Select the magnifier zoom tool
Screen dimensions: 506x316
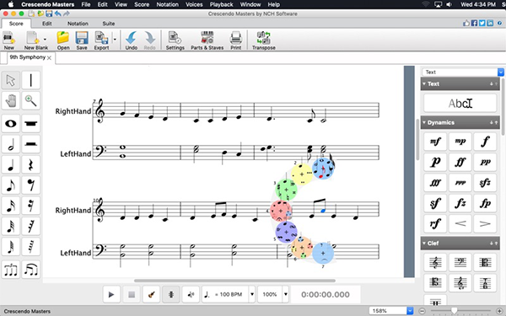pos(31,100)
